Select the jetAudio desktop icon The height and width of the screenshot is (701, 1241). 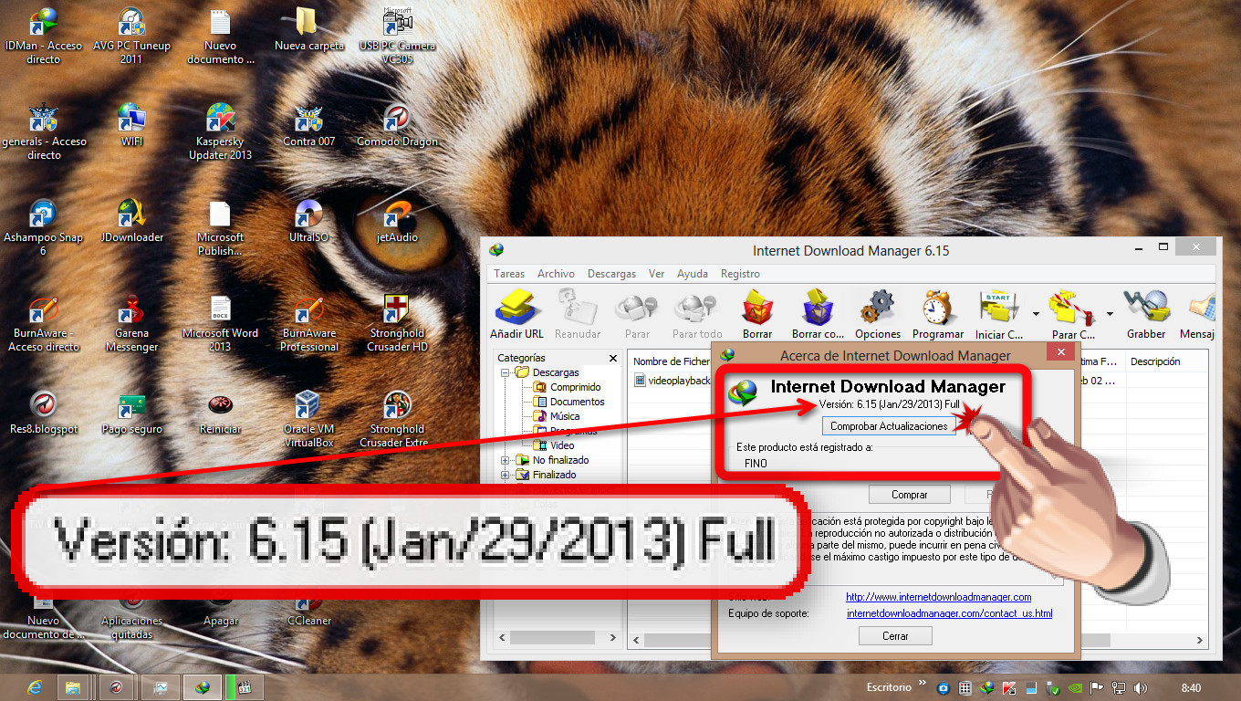click(x=397, y=221)
